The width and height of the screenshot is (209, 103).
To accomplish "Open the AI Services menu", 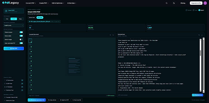I will [72, 3].
